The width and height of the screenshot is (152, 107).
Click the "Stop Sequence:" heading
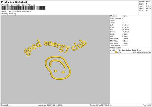116,48
